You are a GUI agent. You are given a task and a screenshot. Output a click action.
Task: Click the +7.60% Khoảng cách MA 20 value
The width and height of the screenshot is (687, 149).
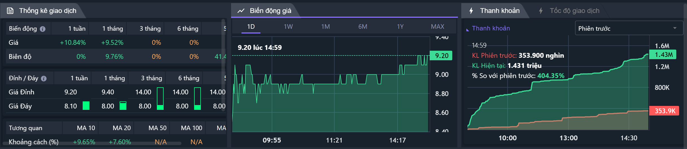coord(120,142)
